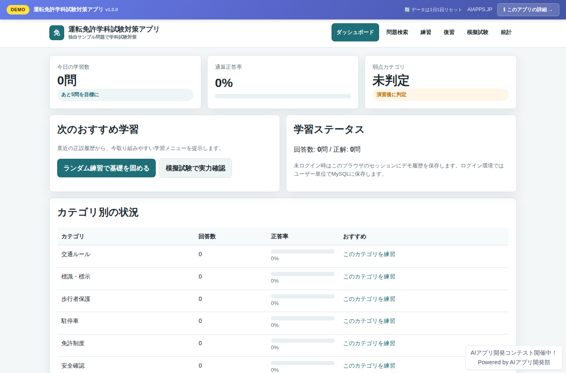This screenshot has height=373, width=566.
Task: Click the DEMO badge
Action: click(x=18, y=10)
